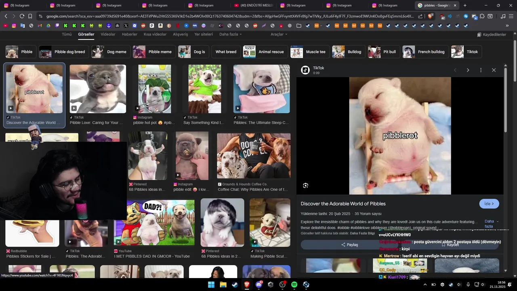Open Discover the Adorable World of Pibbles title
This screenshot has height=291, width=517.
pos(343,204)
